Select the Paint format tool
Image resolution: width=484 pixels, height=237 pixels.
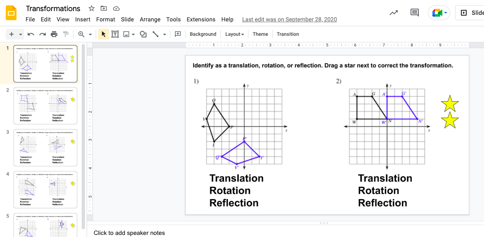(x=66, y=34)
